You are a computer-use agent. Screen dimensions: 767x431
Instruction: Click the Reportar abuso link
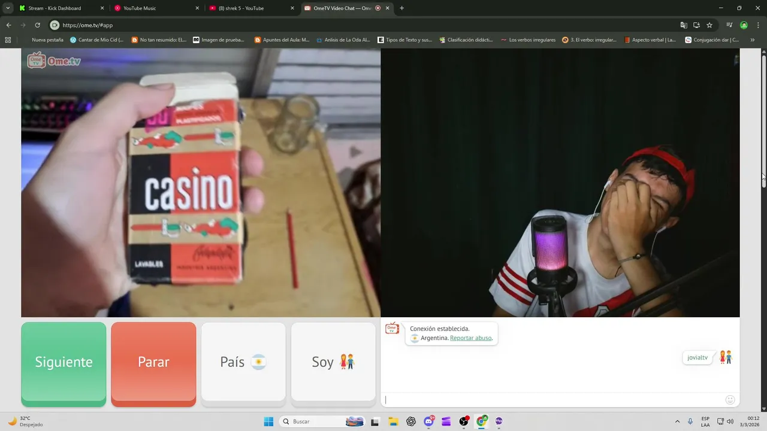pos(471,338)
